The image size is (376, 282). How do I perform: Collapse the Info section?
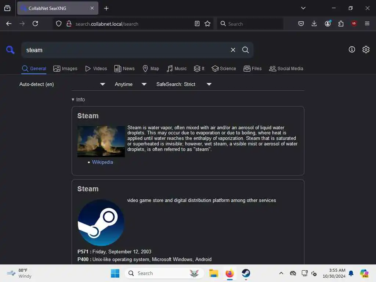point(78,100)
